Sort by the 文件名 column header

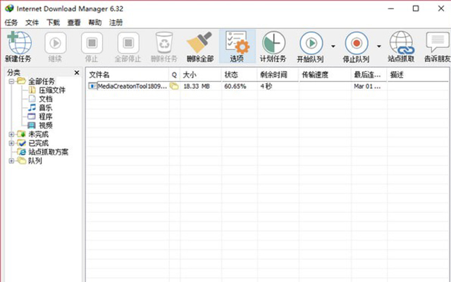(x=128, y=75)
